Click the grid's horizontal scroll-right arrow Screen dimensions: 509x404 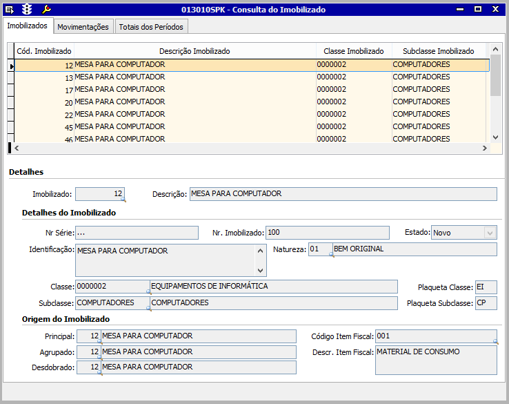pos(484,148)
